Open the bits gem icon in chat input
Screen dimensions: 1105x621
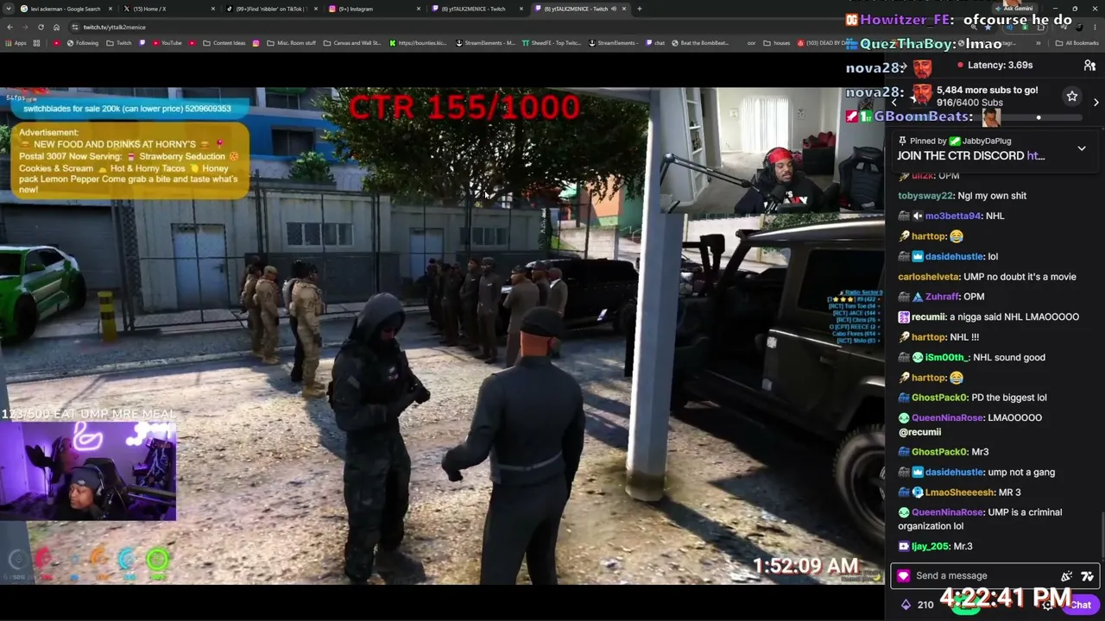[x=903, y=576]
